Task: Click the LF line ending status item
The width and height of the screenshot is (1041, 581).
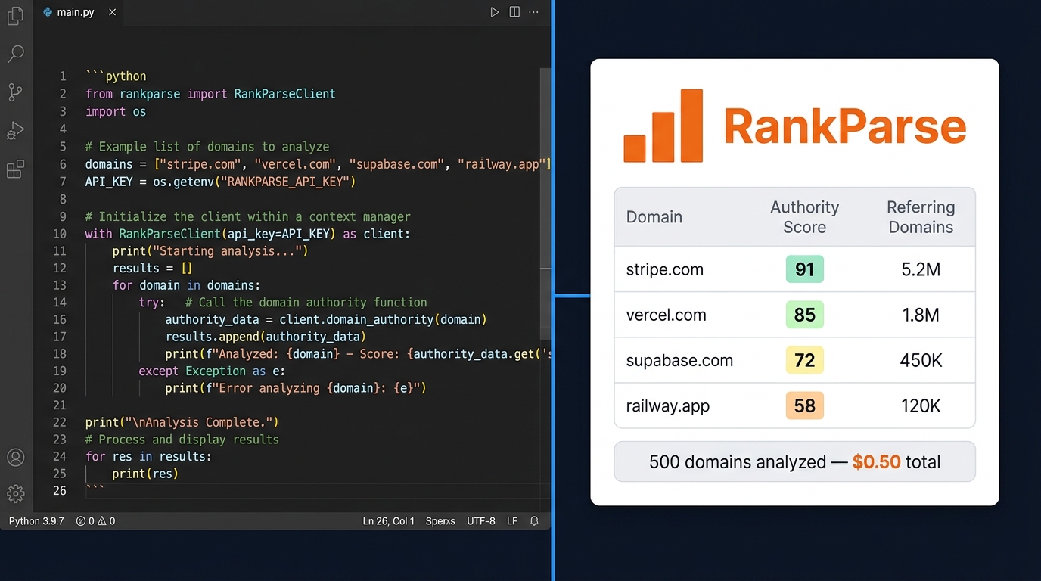Action: click(512, 521)
